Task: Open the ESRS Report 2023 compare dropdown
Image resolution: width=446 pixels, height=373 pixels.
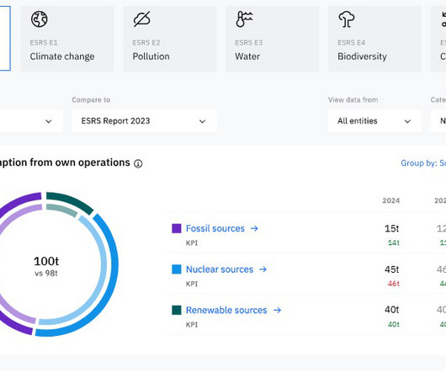Action: click(x=144, y=121)
